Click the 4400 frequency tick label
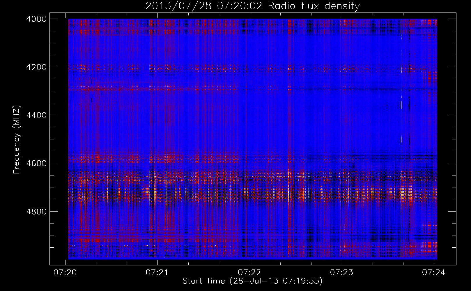Image resolution: width=471 pixels, height=291 pixels. click(x=36, y=115)
